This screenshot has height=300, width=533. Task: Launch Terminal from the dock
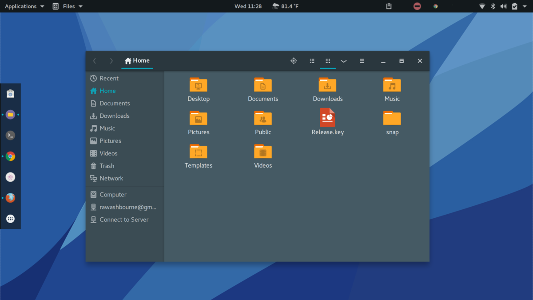coord(11,135)
